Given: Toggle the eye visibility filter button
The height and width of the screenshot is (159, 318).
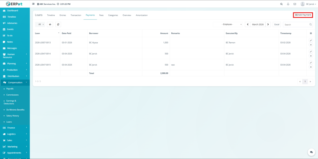Looking at the screenshot, I should [50, 24].
